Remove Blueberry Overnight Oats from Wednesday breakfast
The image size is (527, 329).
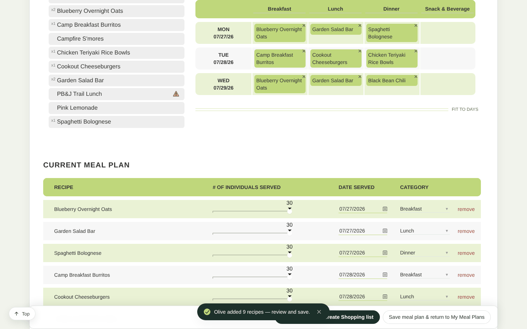coord(304,77)
